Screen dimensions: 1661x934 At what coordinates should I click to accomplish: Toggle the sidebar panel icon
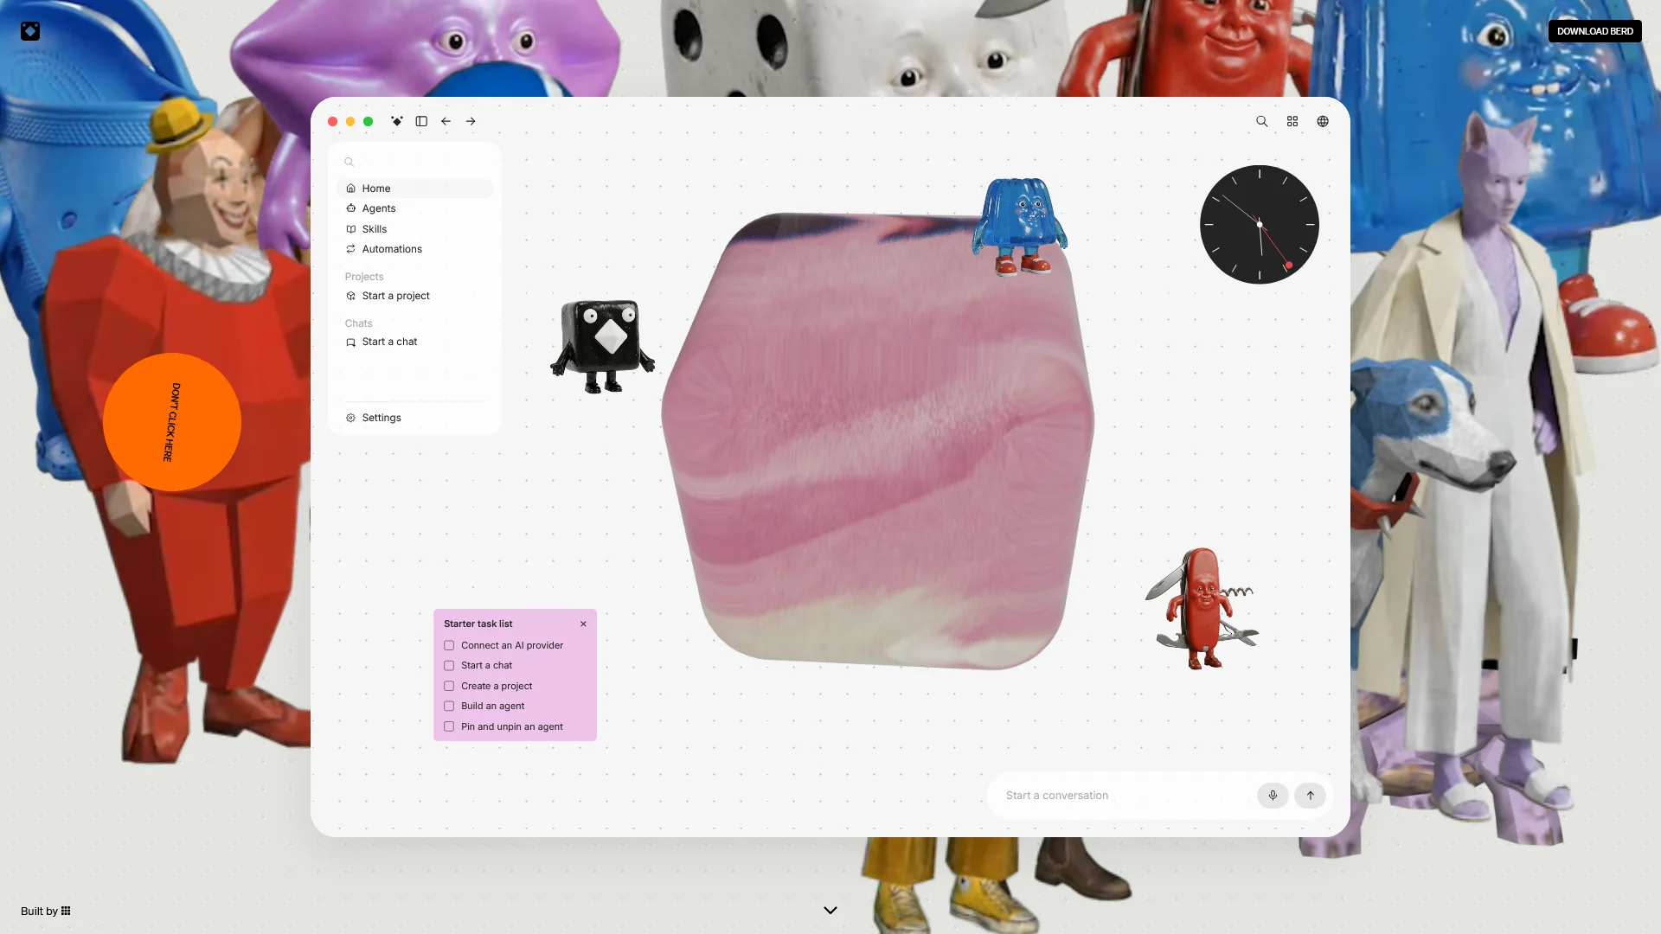(421, 121)
